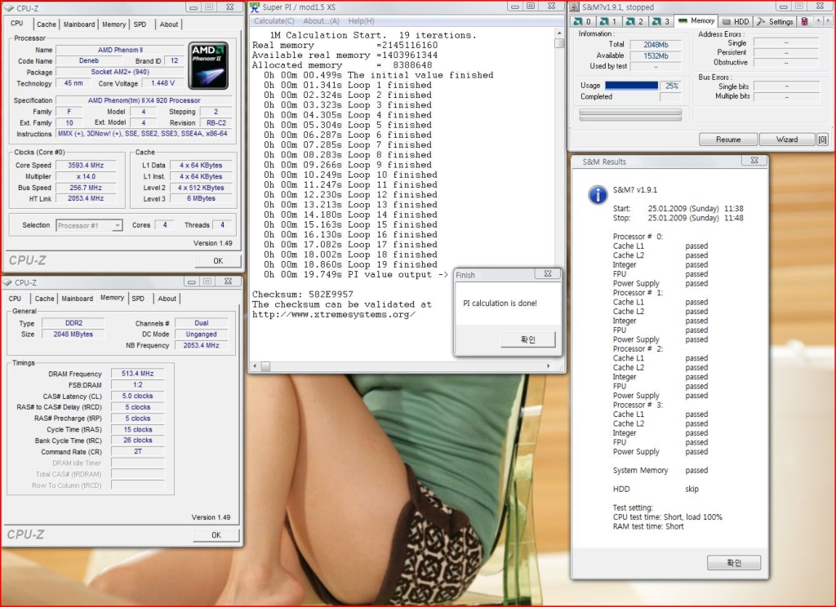Click 확인 in the S&M Results dialog
836x607 pixels.
[734, 563]
